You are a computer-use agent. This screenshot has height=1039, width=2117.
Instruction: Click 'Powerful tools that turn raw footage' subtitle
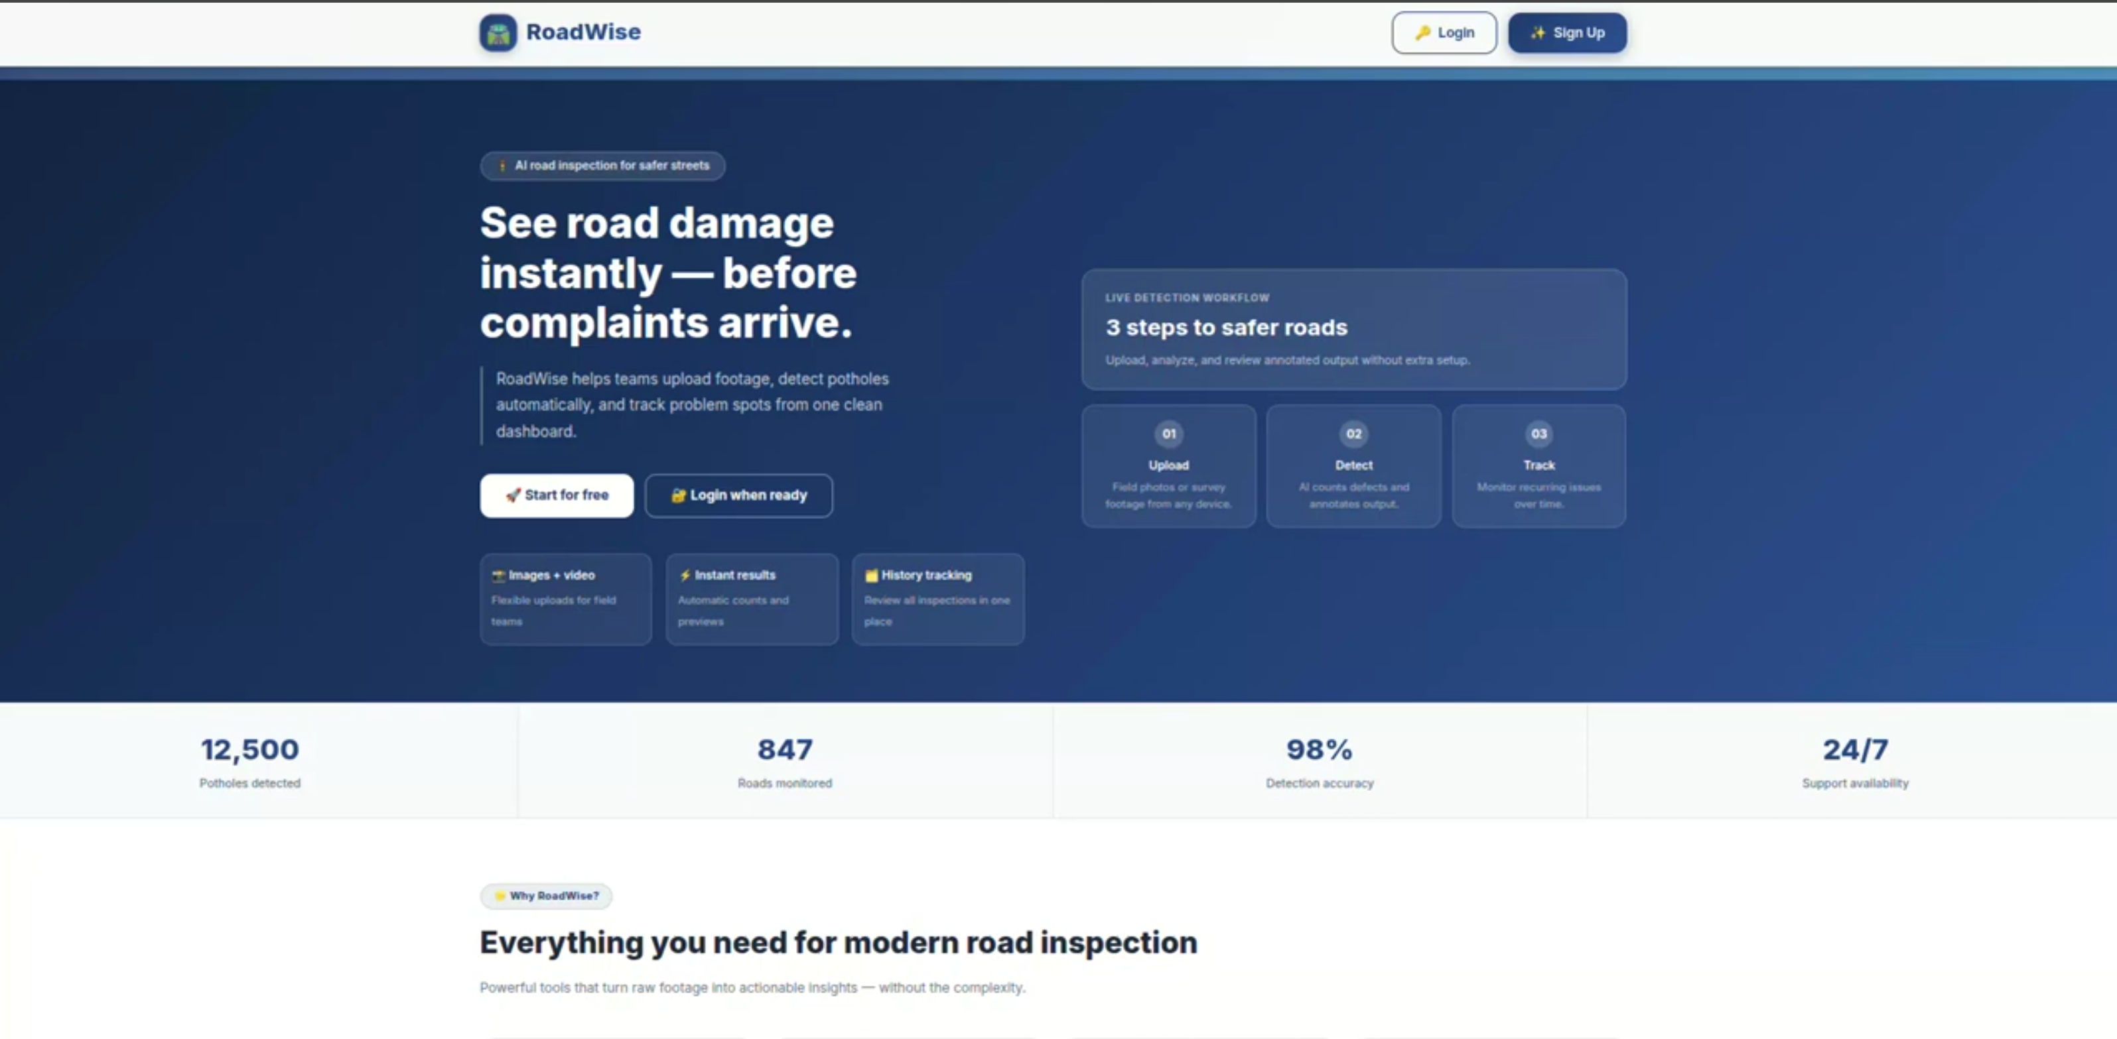pyautogui.click(x=752, y=987)
